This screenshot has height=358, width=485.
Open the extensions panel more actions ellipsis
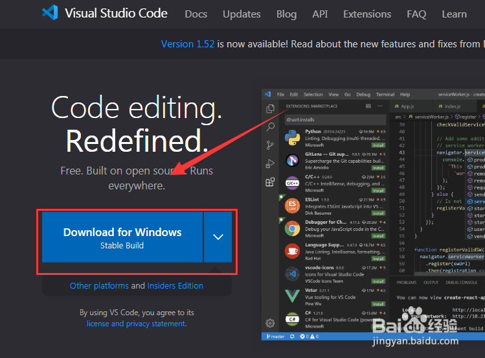[380, 106]
